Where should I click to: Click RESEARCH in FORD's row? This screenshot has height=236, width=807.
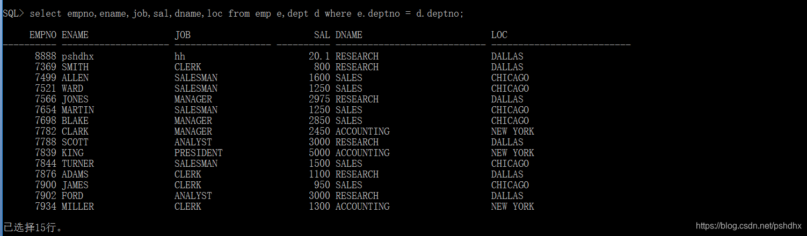tap(357, 196)
